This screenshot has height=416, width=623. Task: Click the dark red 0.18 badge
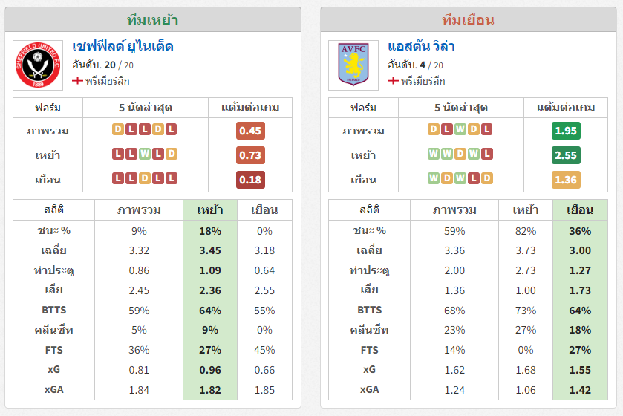click(250, 180)
